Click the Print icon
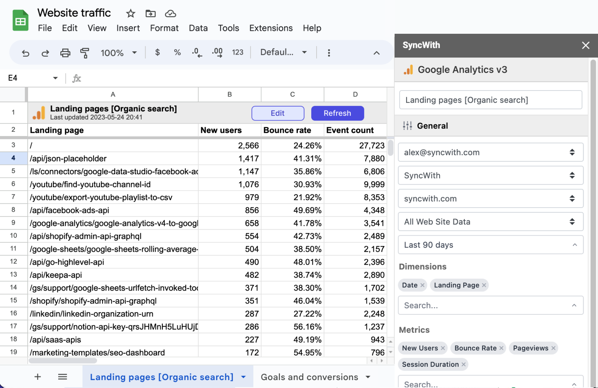Viewport: 598px width, 388px height. tap(65, 52)
